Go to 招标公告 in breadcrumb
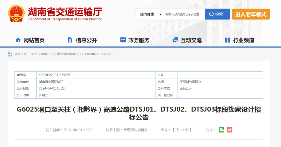Viewport: 281px width, 147px height. pyautogui.click(x=107, y=54)
